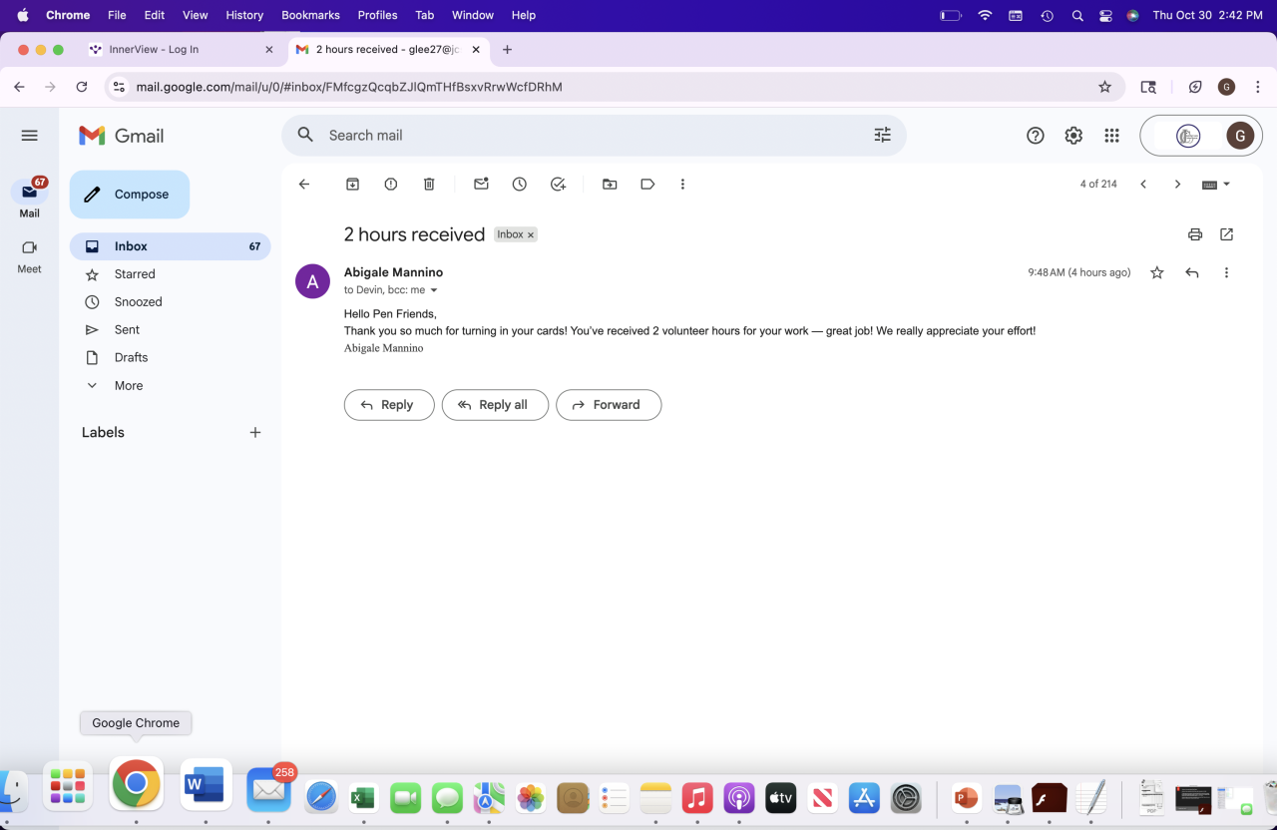The image size is (1277, 830).
Task: Go to newer email
Action: point(1143,185)
